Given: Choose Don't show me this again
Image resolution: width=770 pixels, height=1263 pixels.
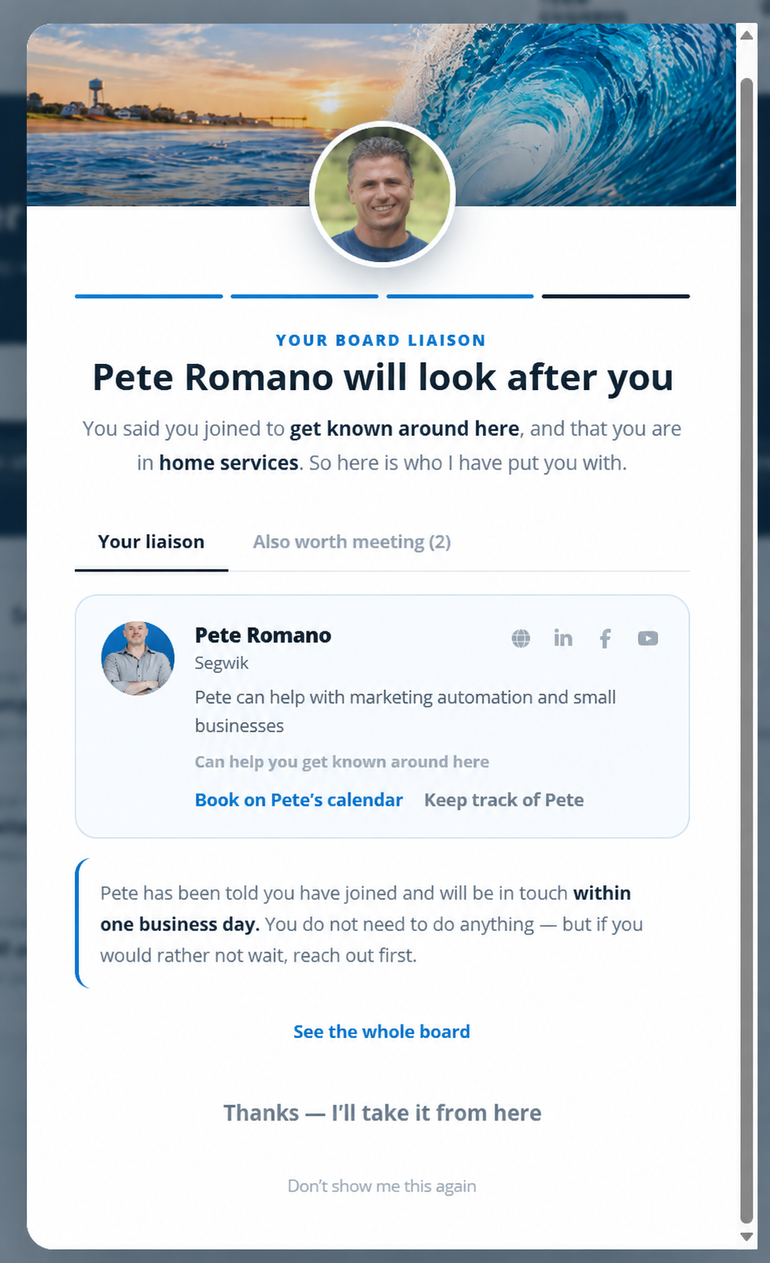Looking at the screenshot, I should pos(381,1186).
